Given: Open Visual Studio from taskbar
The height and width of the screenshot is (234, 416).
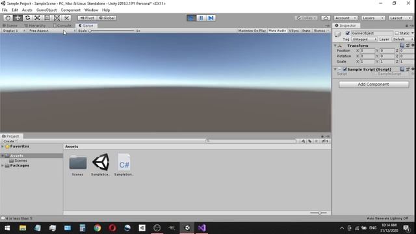Looking at the screenshot, I should click(202, 228).
